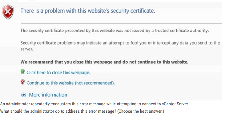This screenshot has width=245, height=117.
Task: Click the standalone word 'server.'
Action: tap(27, 49)
